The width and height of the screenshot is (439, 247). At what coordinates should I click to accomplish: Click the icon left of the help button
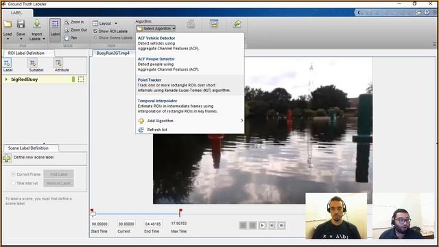coord(418,12)
